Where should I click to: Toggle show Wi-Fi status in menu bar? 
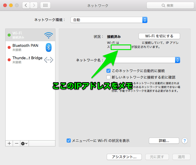[69, 141]
